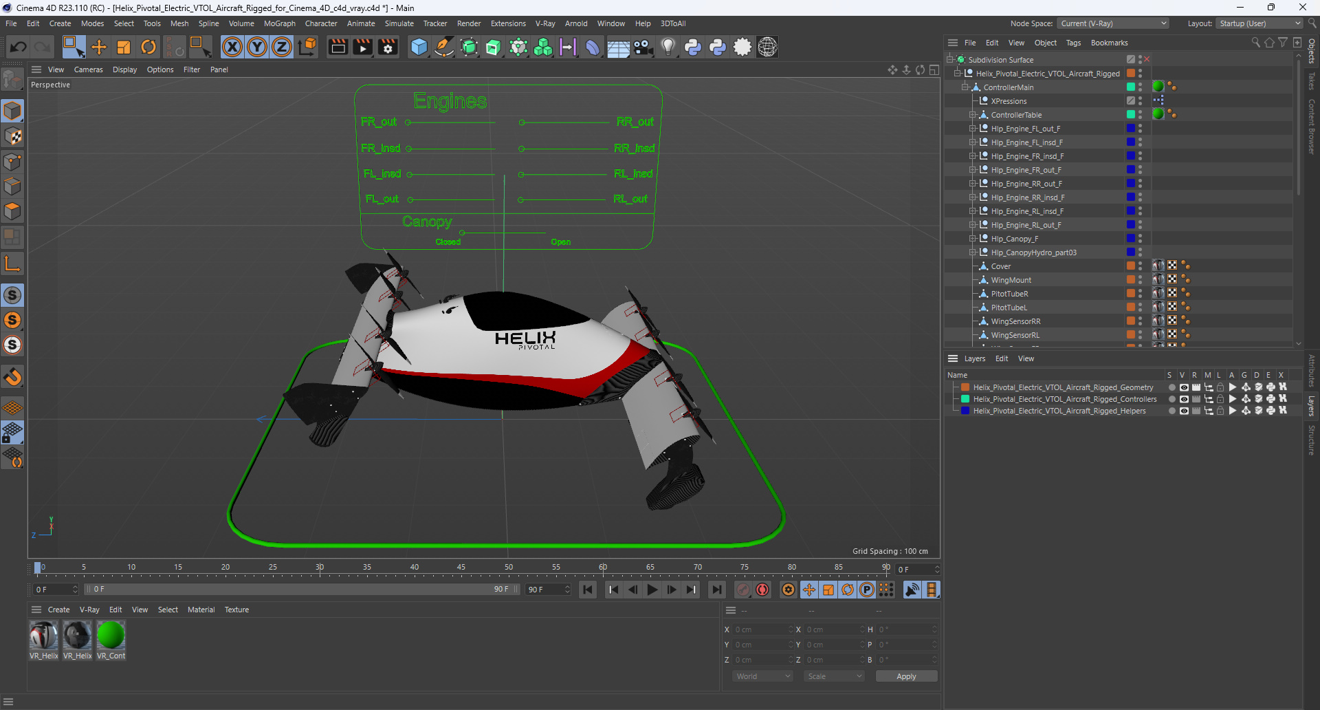Open Object manager Tags menu
Image resolution: width=1320 pixels, height=710 pixels.
click(x=1073, y=43)
